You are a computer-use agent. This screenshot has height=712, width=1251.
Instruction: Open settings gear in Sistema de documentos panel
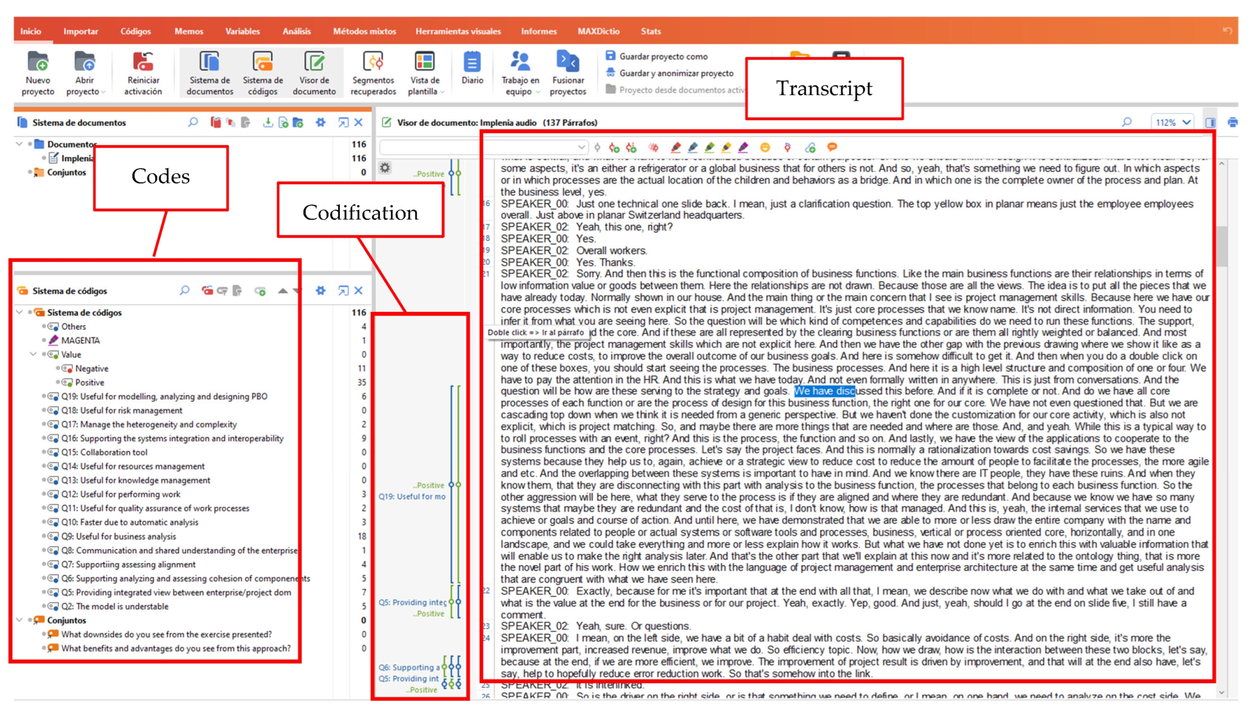(x=320, y=122)
